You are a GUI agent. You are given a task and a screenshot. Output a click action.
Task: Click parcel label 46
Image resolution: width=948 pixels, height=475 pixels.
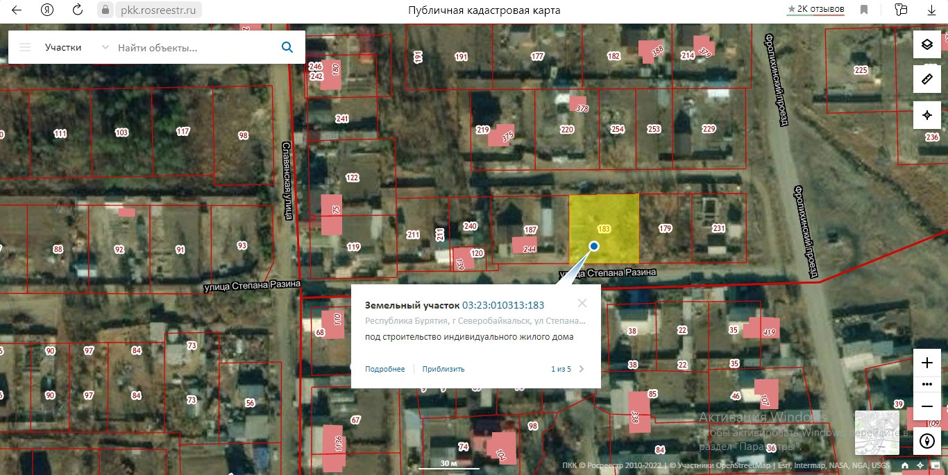pos(736,397)
